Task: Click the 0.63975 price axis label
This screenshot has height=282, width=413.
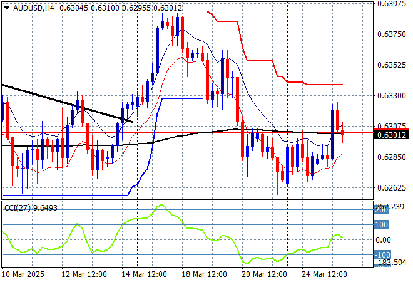Action: [392, 3]
